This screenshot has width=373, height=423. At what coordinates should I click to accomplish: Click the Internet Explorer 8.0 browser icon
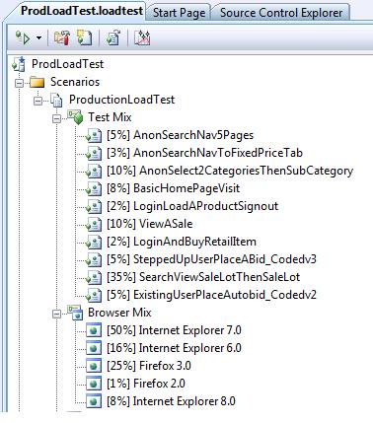pyautogui.click(x=94, y=401)
